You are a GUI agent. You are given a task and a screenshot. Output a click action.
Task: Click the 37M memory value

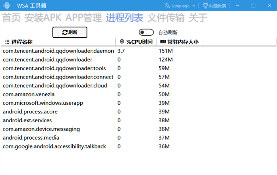(x=164, y=138)
